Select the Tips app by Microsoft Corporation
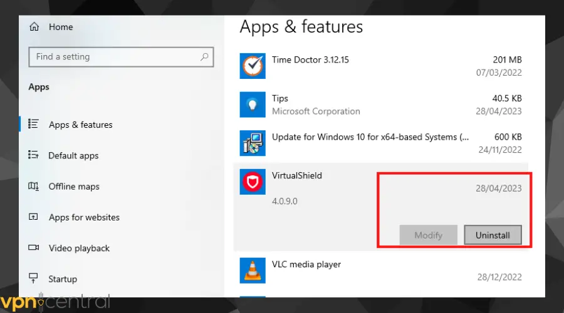The image size is (564, 313). pyautogui.click(x=316, y=105)
